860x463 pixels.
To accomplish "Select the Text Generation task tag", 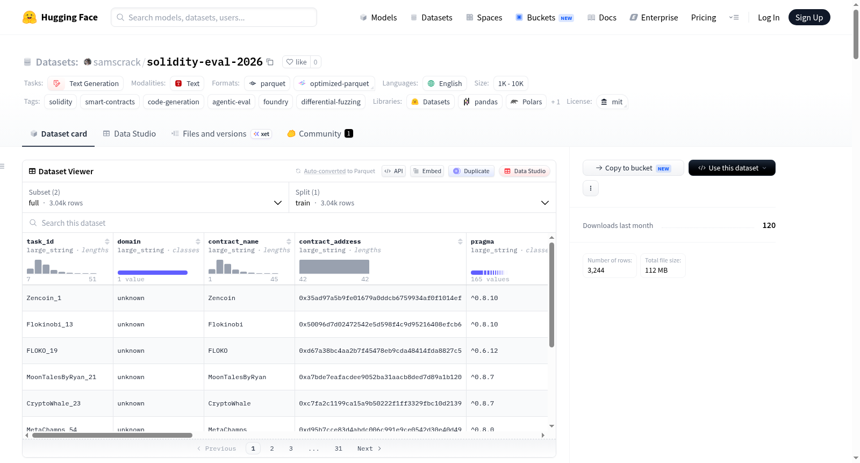I will pyautogui.click(x=85, y=83).
